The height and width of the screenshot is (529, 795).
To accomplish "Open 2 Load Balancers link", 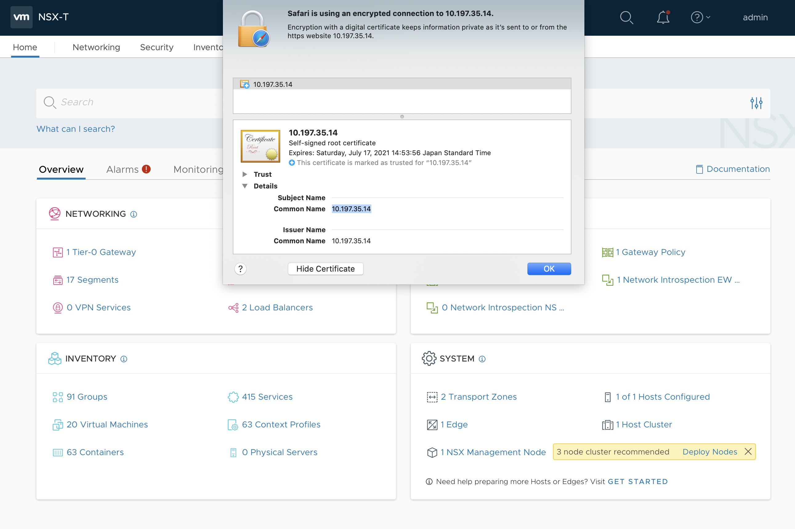I will click(x=277, y=307).
